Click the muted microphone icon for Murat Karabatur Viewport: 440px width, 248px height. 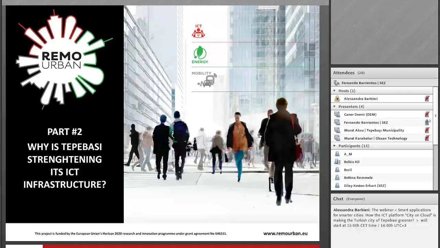tap(427, 138)
